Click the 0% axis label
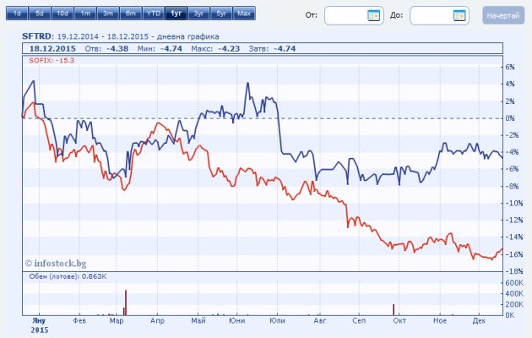532x338 pixels. click(510, 118)
